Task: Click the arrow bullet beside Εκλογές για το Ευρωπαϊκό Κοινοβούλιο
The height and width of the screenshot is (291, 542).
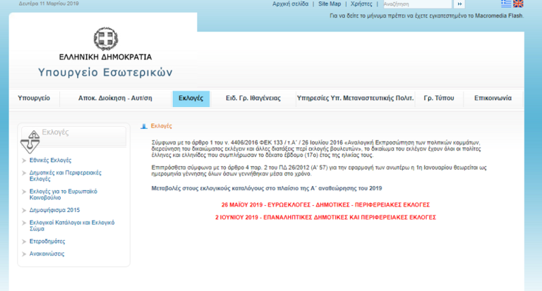Action: (24, 192)
